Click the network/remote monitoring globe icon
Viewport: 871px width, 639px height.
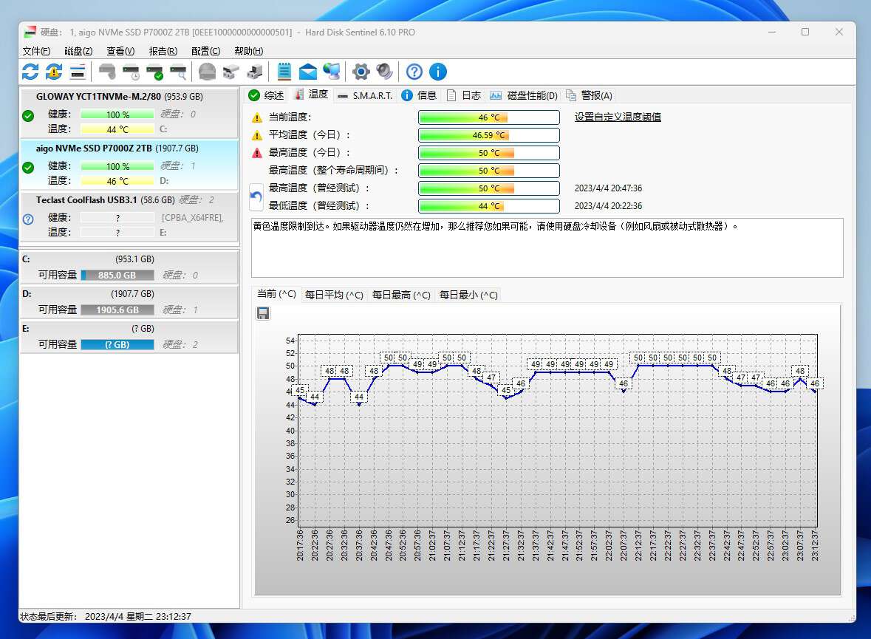(332, 72)
